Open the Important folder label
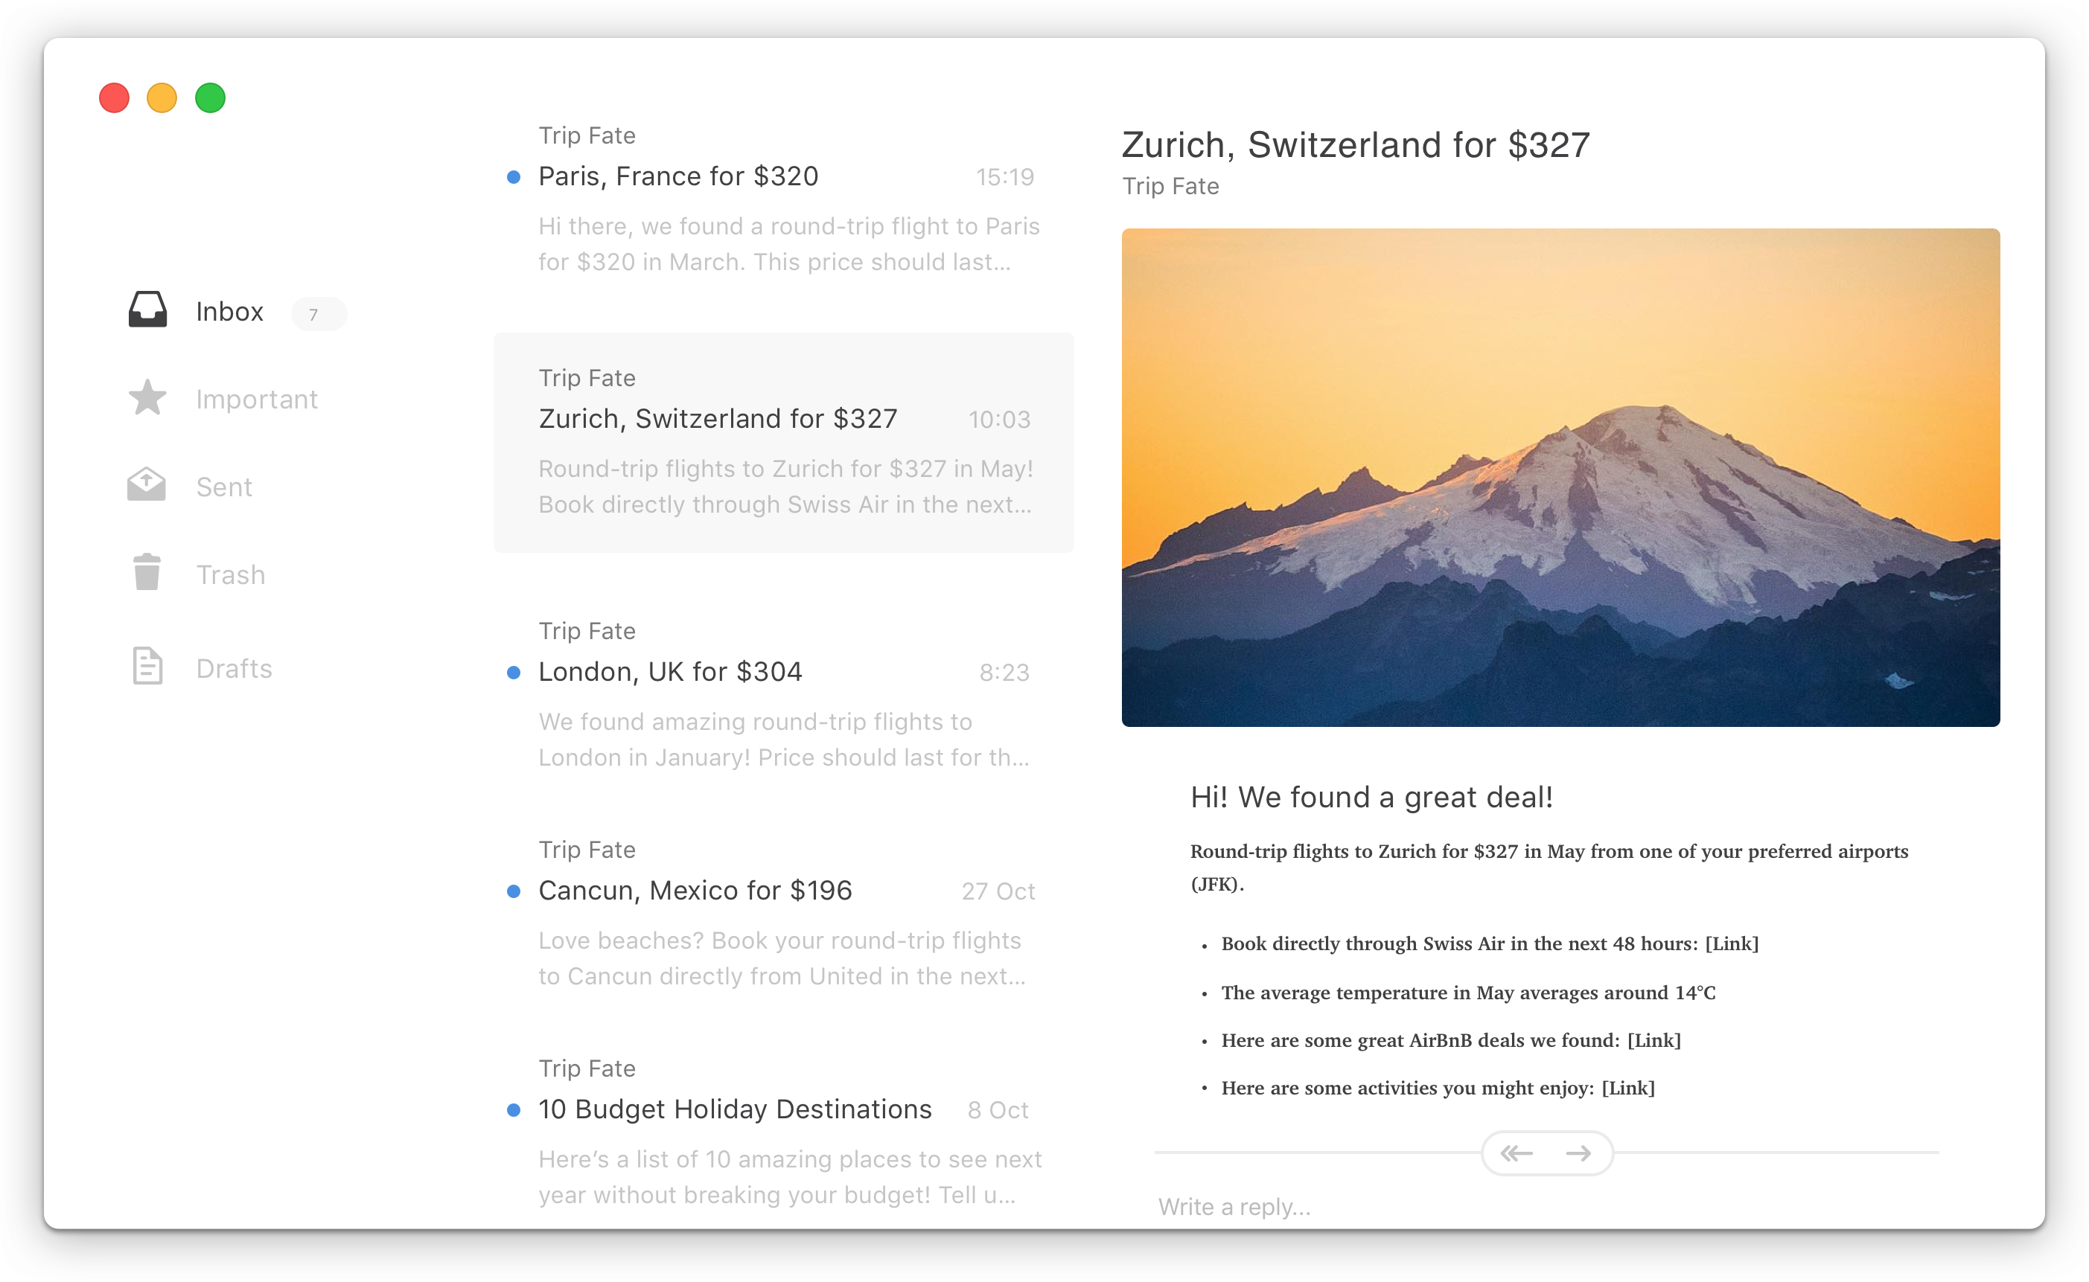 tap(256, 400)
